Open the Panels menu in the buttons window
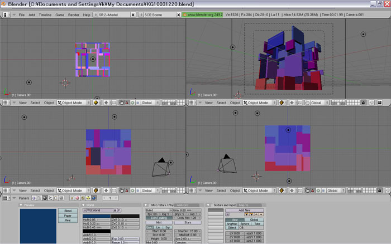Screen dimensions: 391x244 coord(24,198)
